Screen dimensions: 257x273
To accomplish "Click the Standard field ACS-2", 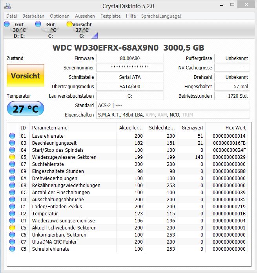I will (x=173, y=105).
